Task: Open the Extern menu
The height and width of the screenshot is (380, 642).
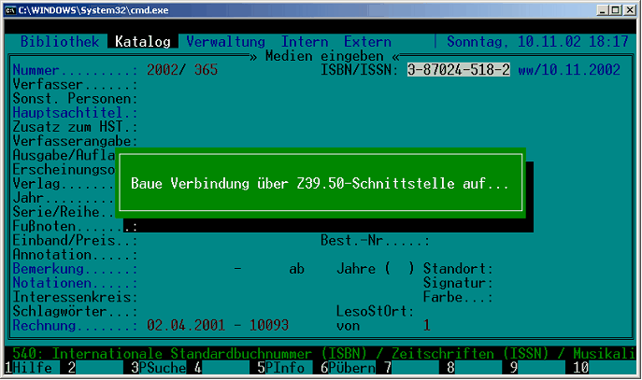Action: coord(367,42)
